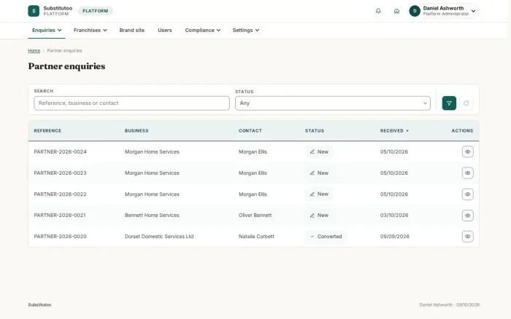
Task: Reset filters with the refresh icon
Action: [x=466, y=103]
